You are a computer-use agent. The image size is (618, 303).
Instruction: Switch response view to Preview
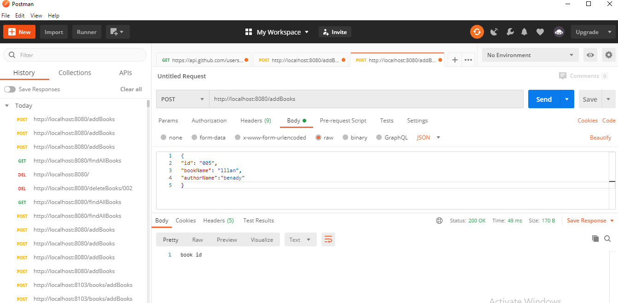click(227, 239)
